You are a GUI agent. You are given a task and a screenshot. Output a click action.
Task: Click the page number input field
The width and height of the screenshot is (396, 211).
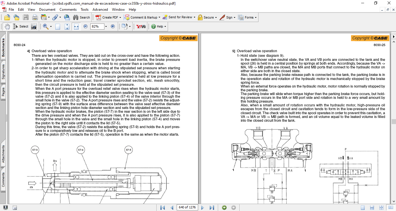[187, 208]
